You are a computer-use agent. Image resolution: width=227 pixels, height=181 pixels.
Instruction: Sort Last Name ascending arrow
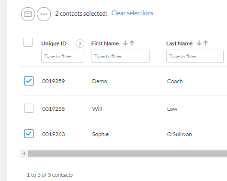pos(205,43)
